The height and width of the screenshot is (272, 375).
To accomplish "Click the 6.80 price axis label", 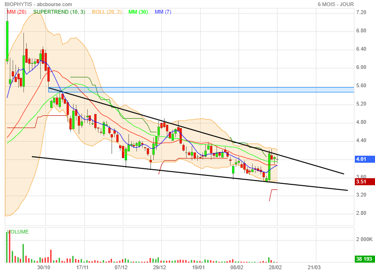I will 361,30.
